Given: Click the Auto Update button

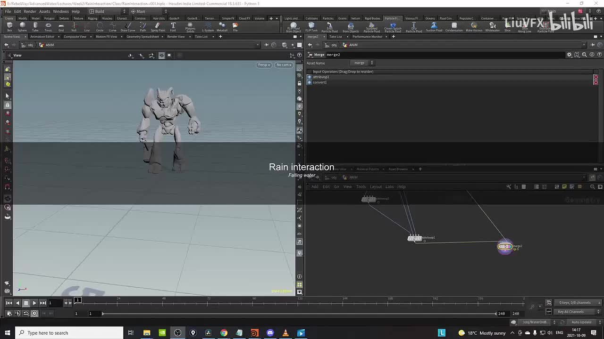Looking at the screenshot, I should coord(581,322).
